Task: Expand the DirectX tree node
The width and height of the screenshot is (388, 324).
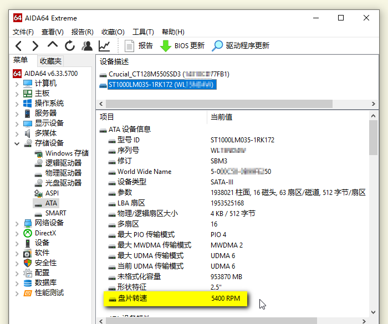Action: 17,234
